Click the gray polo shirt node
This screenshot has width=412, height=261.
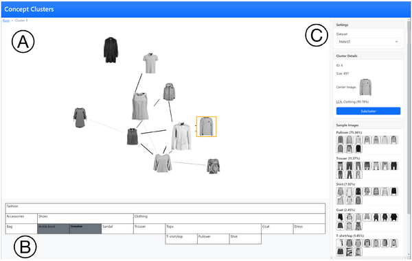click(150, 63)
